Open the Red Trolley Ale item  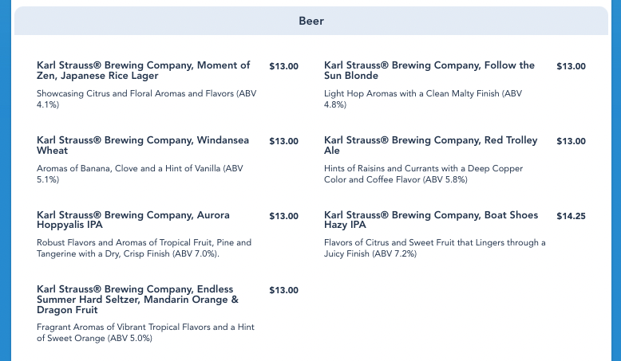coord(431,145)
